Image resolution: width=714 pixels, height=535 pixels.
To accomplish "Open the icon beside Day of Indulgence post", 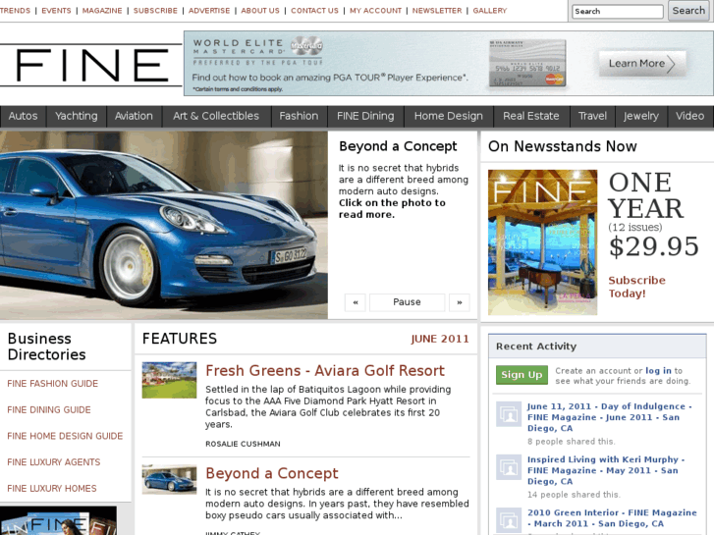I will pyautogui.click(x=509, y=414).
